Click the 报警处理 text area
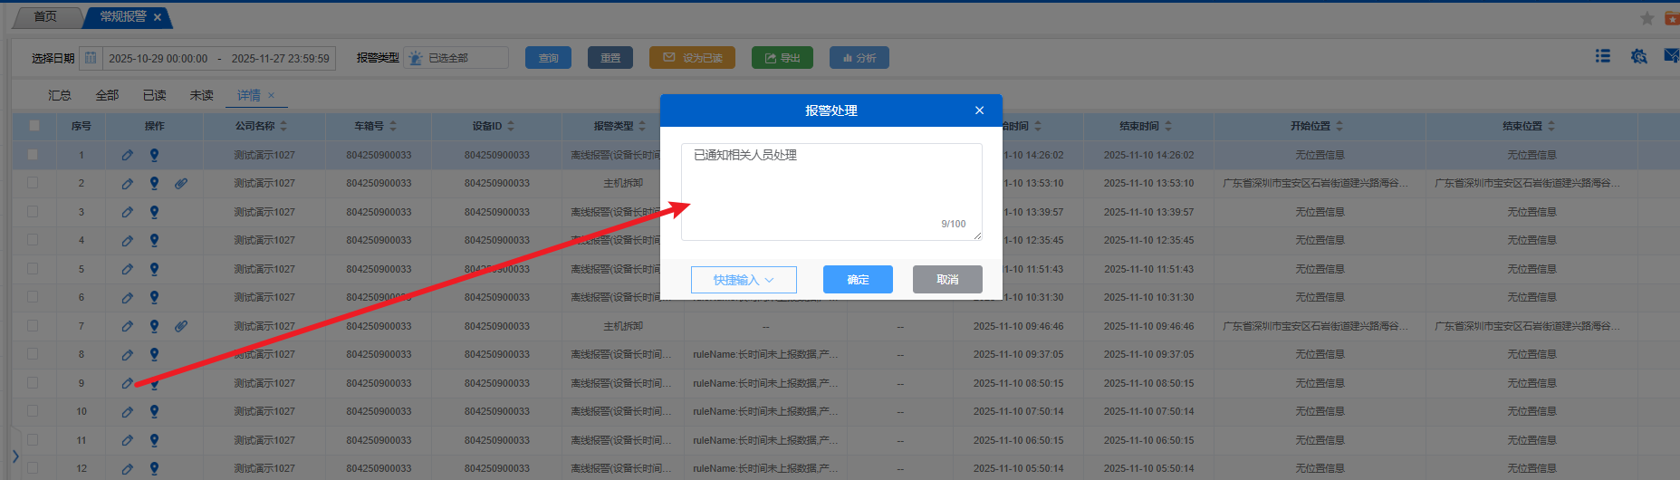This screenshot has width=1680, height=480. click(830, 190)
